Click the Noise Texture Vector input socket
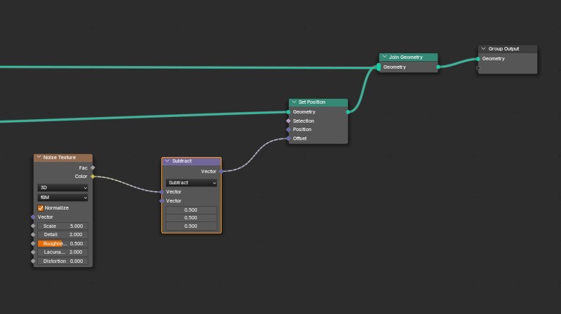The image size is (561, 314). tap(33, 217)
